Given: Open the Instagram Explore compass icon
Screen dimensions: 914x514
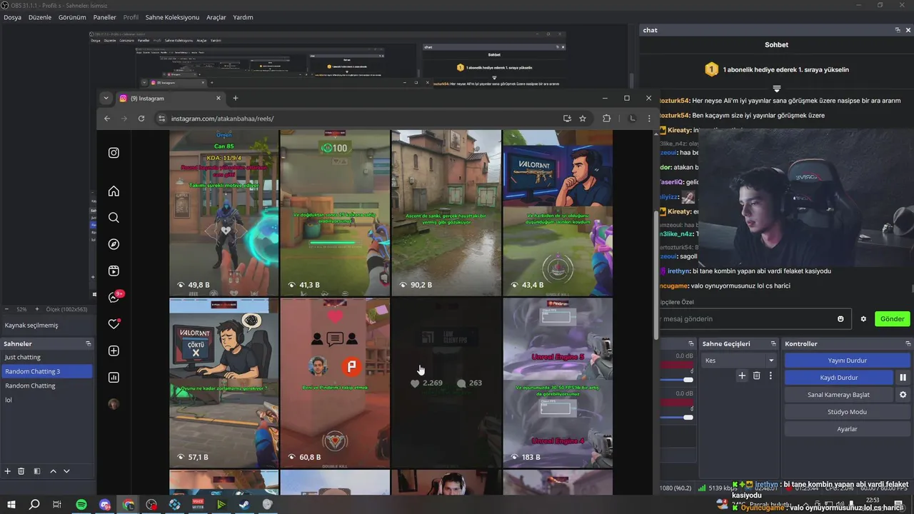Looking at the screenshot, I should tap(114, 244).
